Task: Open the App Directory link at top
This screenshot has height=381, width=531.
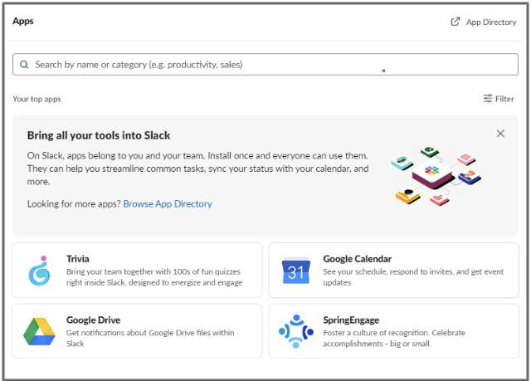Action: (x=491, y=22)
